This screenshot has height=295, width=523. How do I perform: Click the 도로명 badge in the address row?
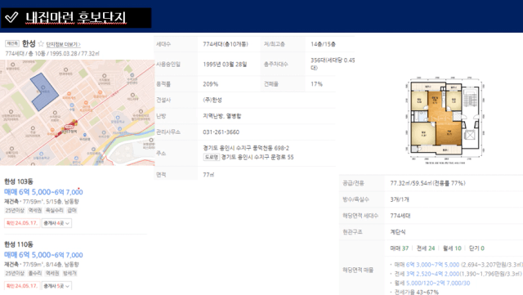212,157
